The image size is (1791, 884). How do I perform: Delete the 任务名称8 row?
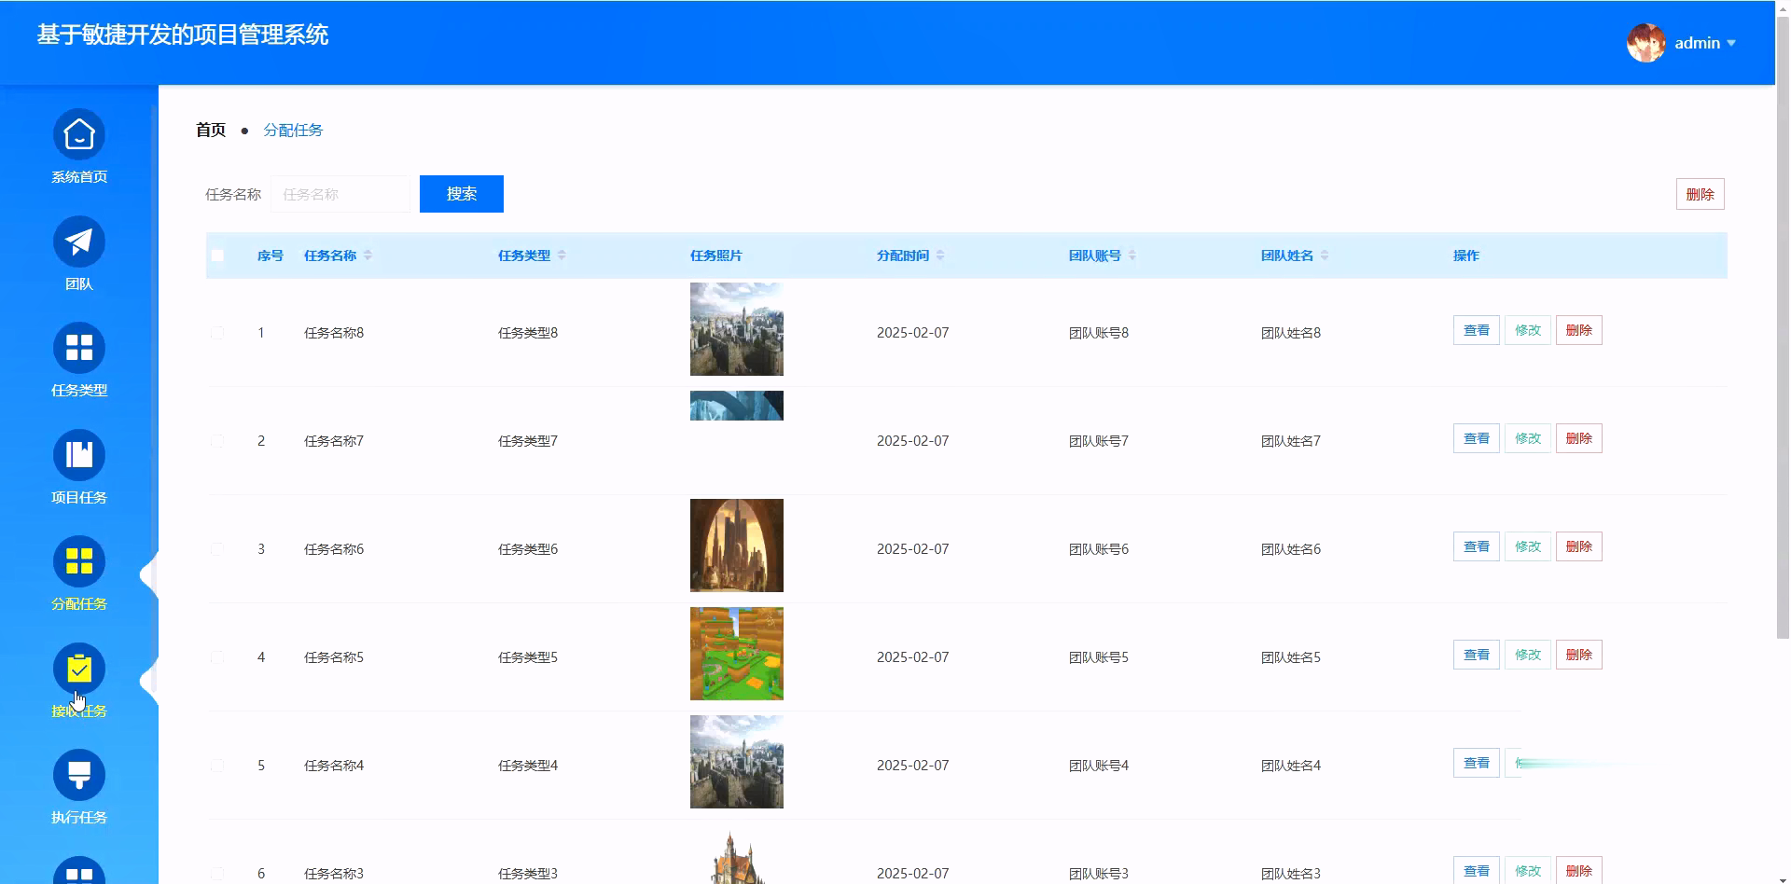point(1579,330)
